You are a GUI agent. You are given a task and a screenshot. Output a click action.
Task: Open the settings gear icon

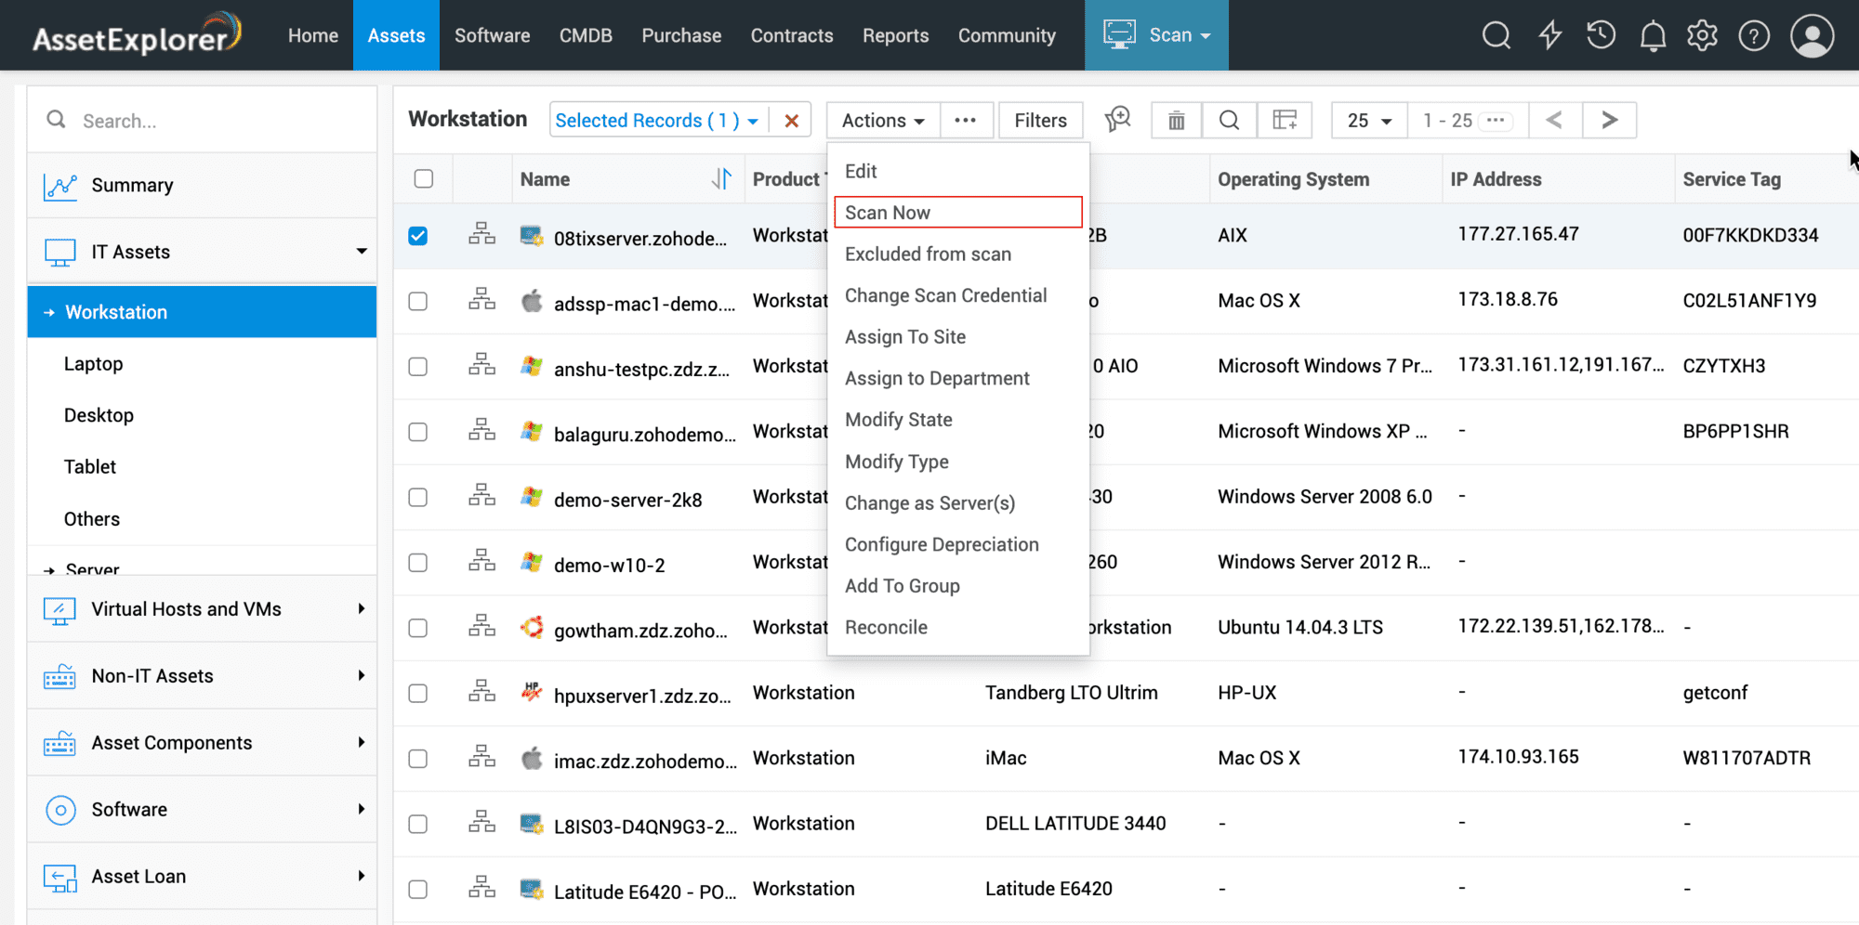coord(1702,36)
